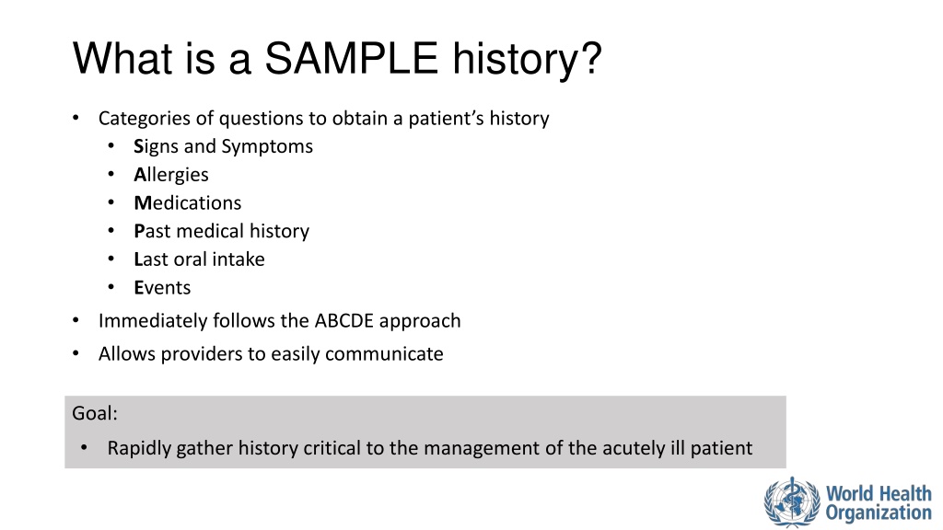Click the slide title 'What is a SAMPLE history?'
Image resolution: width=943 pixels, height=530 pixels.
(x=337, y=59)
